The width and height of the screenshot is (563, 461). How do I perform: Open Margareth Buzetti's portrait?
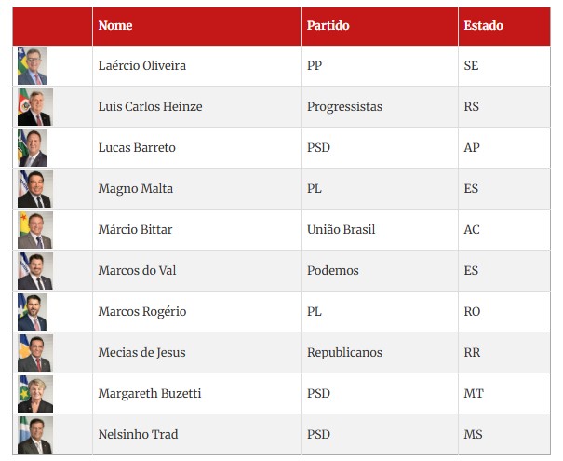pos(35,394)
